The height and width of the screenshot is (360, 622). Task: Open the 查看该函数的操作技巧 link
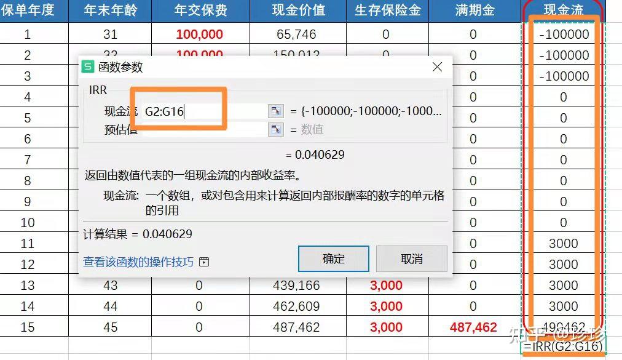tap(138, 262)
